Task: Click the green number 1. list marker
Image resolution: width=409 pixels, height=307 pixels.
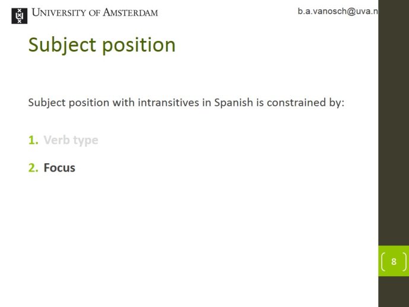Action: [x=33, y=140]
